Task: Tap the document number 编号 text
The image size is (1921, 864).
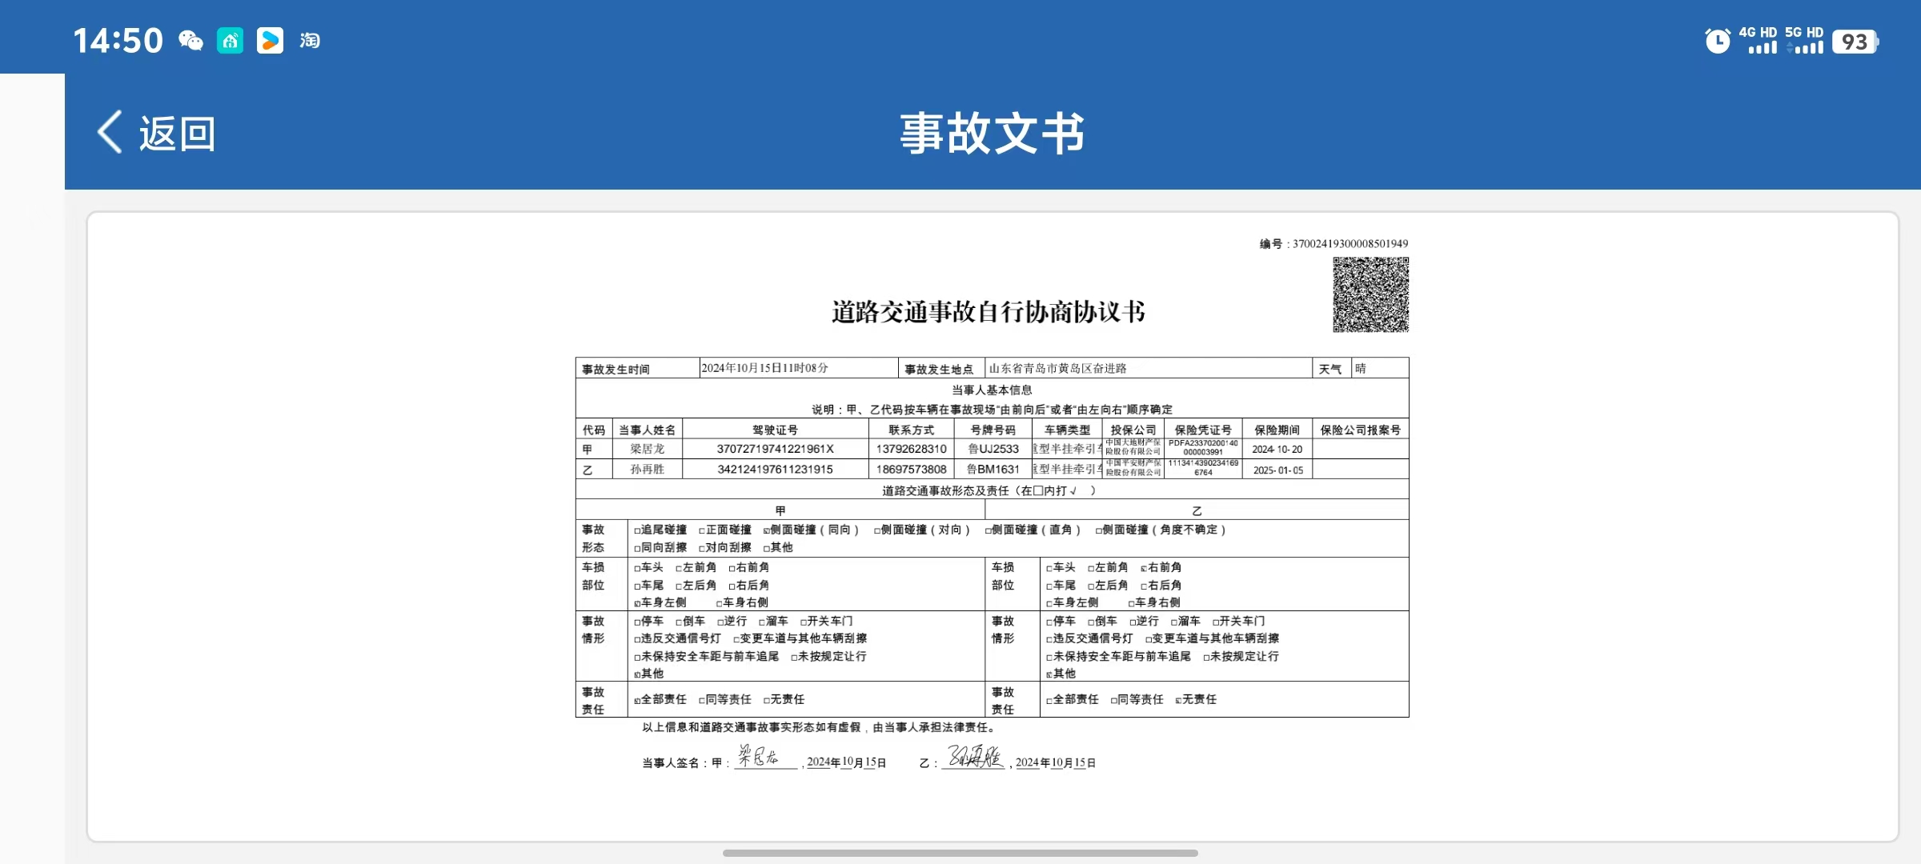Action: (1333, 243)
